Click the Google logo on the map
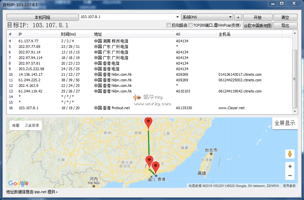 click(x=18, y=183)
